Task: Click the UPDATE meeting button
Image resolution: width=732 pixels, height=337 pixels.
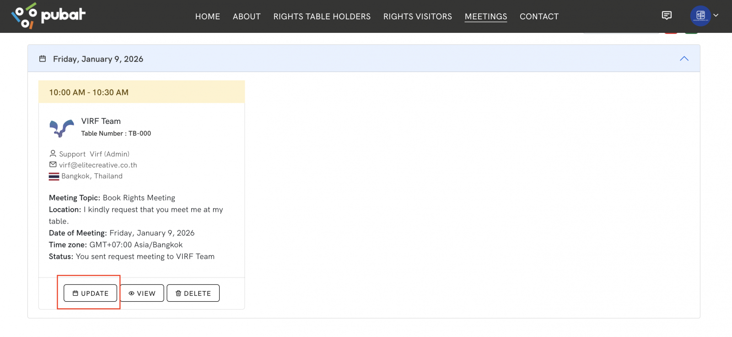Action: tap(90, 293)
